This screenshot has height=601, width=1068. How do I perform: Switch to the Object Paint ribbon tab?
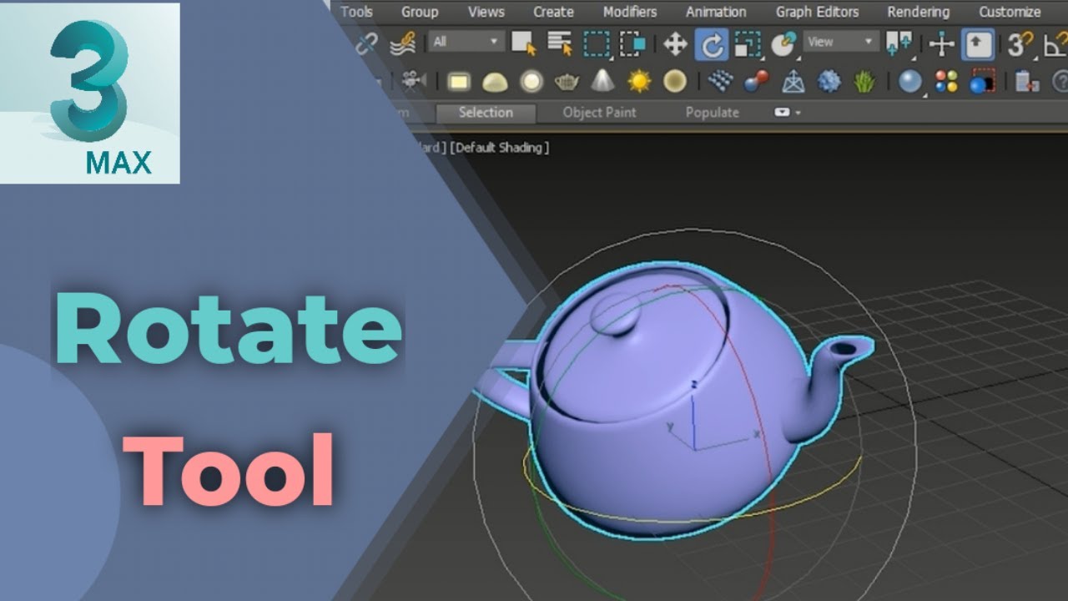click(599, 113)
